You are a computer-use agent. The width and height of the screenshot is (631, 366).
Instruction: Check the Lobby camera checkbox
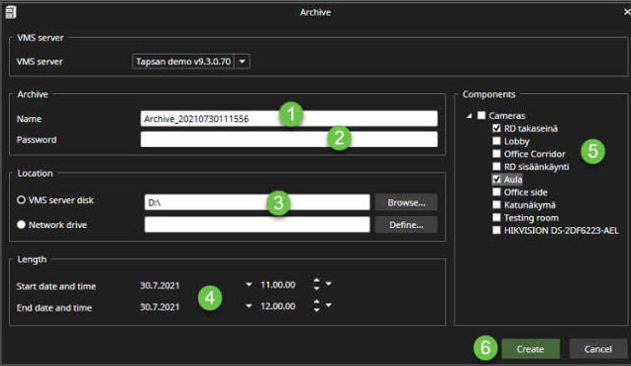tap(496, 141)
